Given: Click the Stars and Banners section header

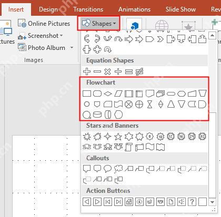Looking at the screenshot, I should pyautogui.click(x=145, y=126).
